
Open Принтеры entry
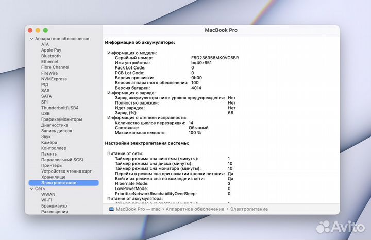[x=52, y=165]
